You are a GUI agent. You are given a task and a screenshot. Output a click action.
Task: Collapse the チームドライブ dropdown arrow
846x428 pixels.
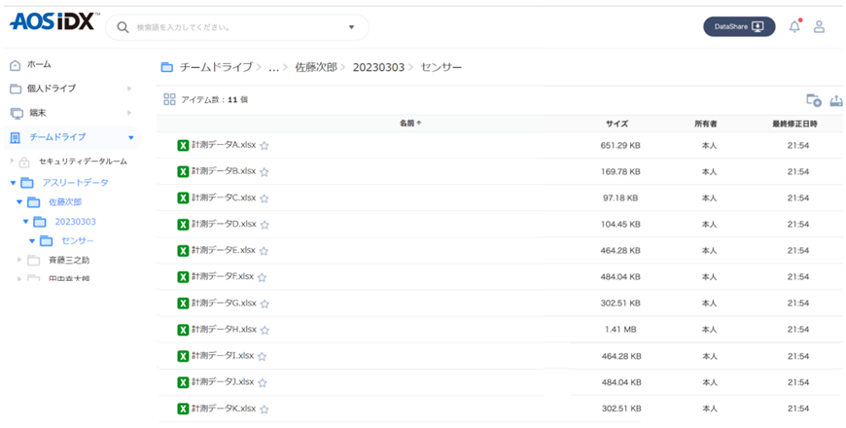point(130,137)
